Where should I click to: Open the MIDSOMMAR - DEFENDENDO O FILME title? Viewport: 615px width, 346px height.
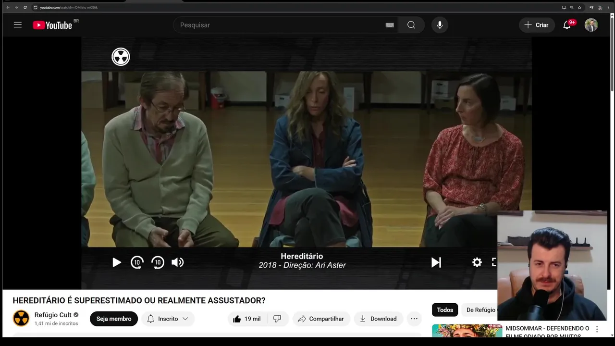point(547,332)
